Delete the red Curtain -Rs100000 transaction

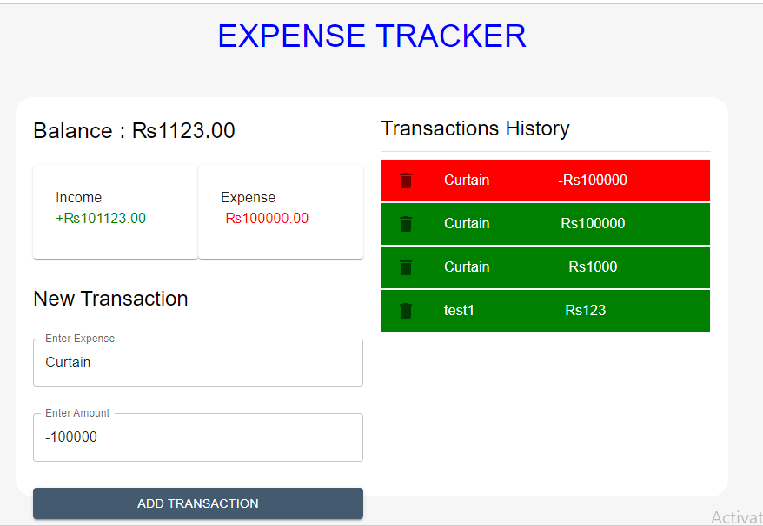(405, 180)
